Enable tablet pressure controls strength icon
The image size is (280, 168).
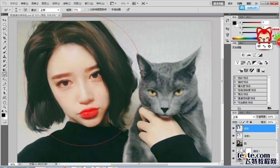(128, 10)
